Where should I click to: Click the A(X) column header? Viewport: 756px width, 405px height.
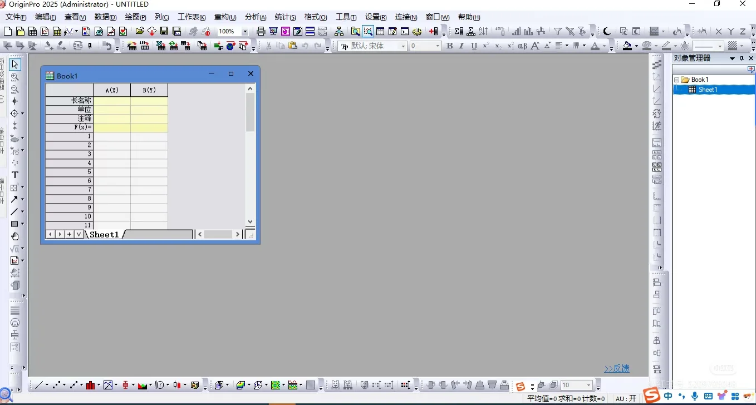click(112, 90)
